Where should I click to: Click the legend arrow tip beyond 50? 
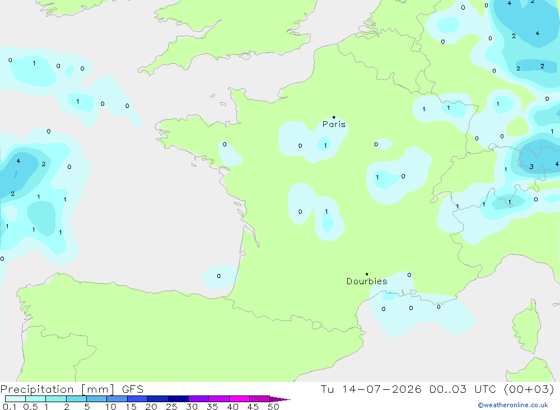281,399
